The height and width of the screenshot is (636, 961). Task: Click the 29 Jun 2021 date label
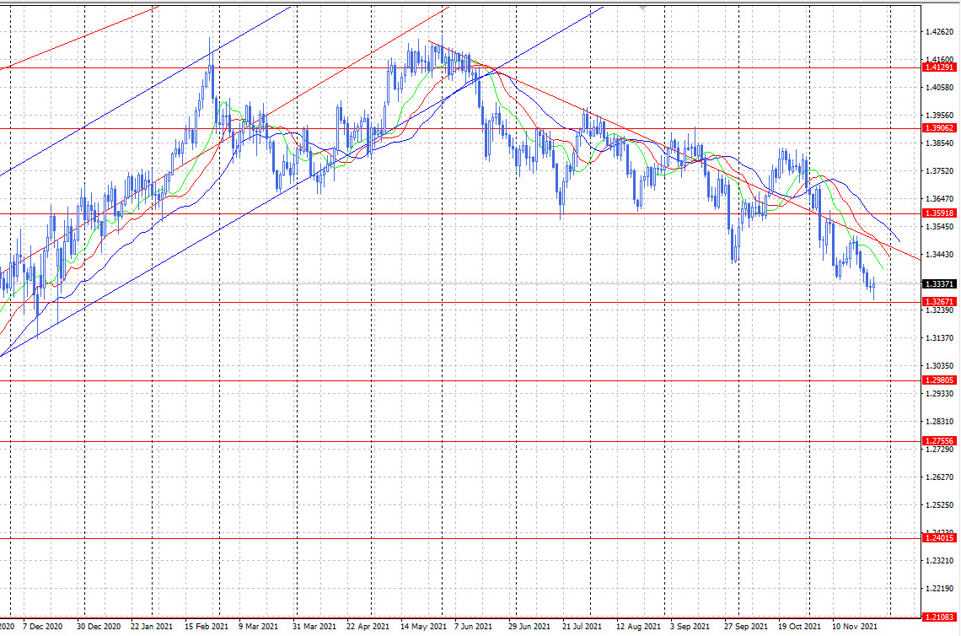click(x=529, y=627)
